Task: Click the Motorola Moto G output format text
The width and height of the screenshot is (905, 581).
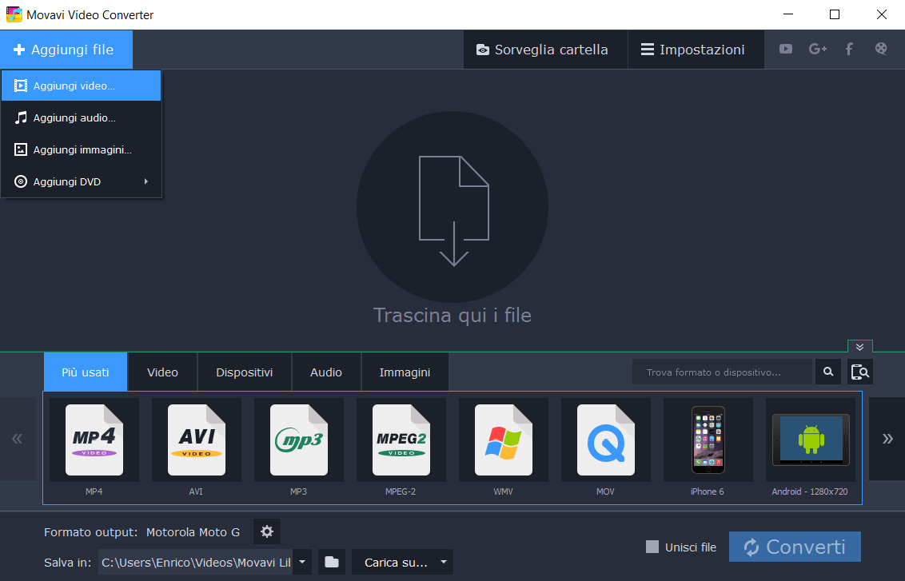Action: point(193,532)
